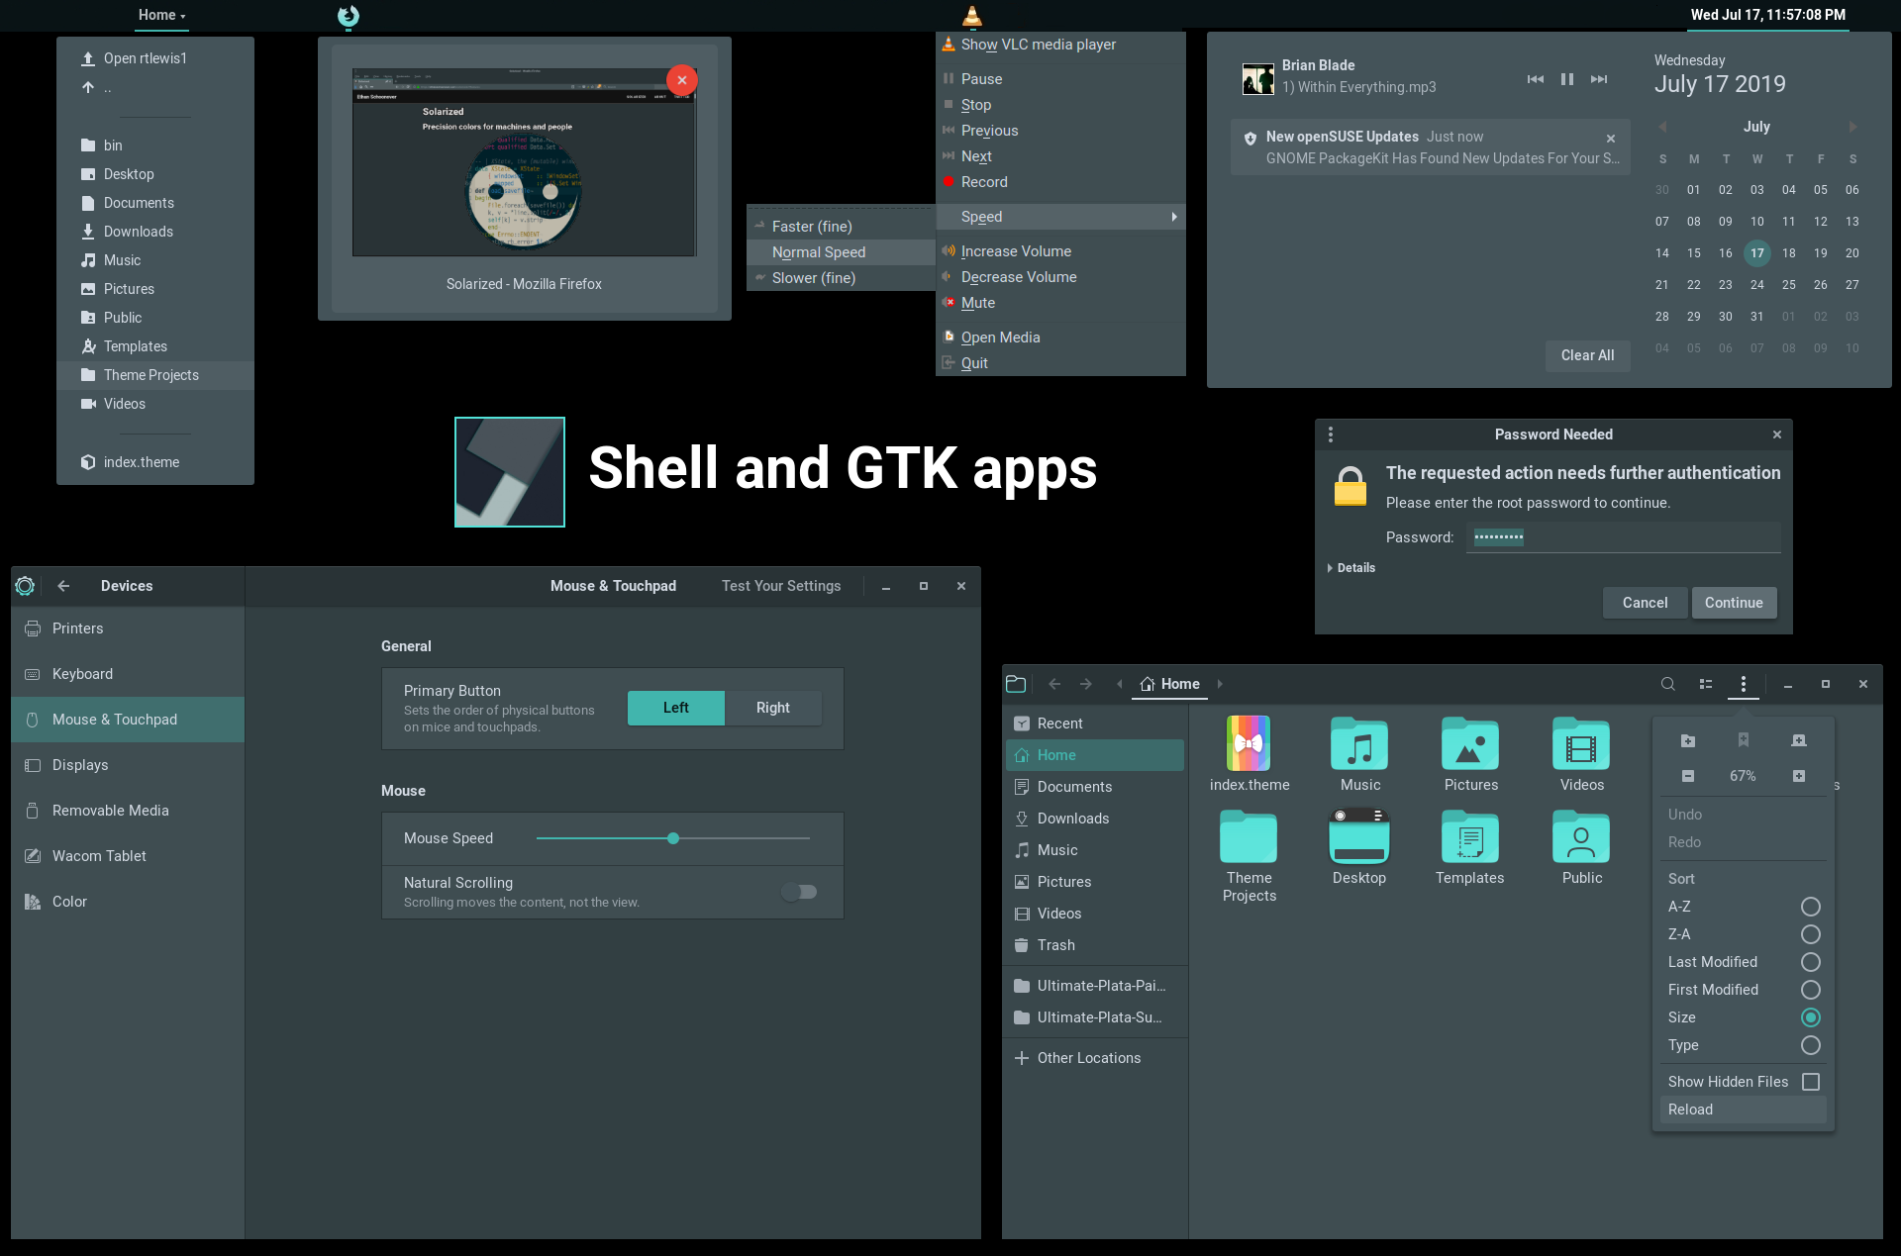The height and width of the screenshot is (1256, 1901).
Task: Click Clear All notifications button
Action: click(x=1587, y=355)
